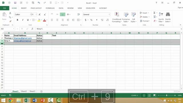Click Decrease Indent icon

pos(68,20)
